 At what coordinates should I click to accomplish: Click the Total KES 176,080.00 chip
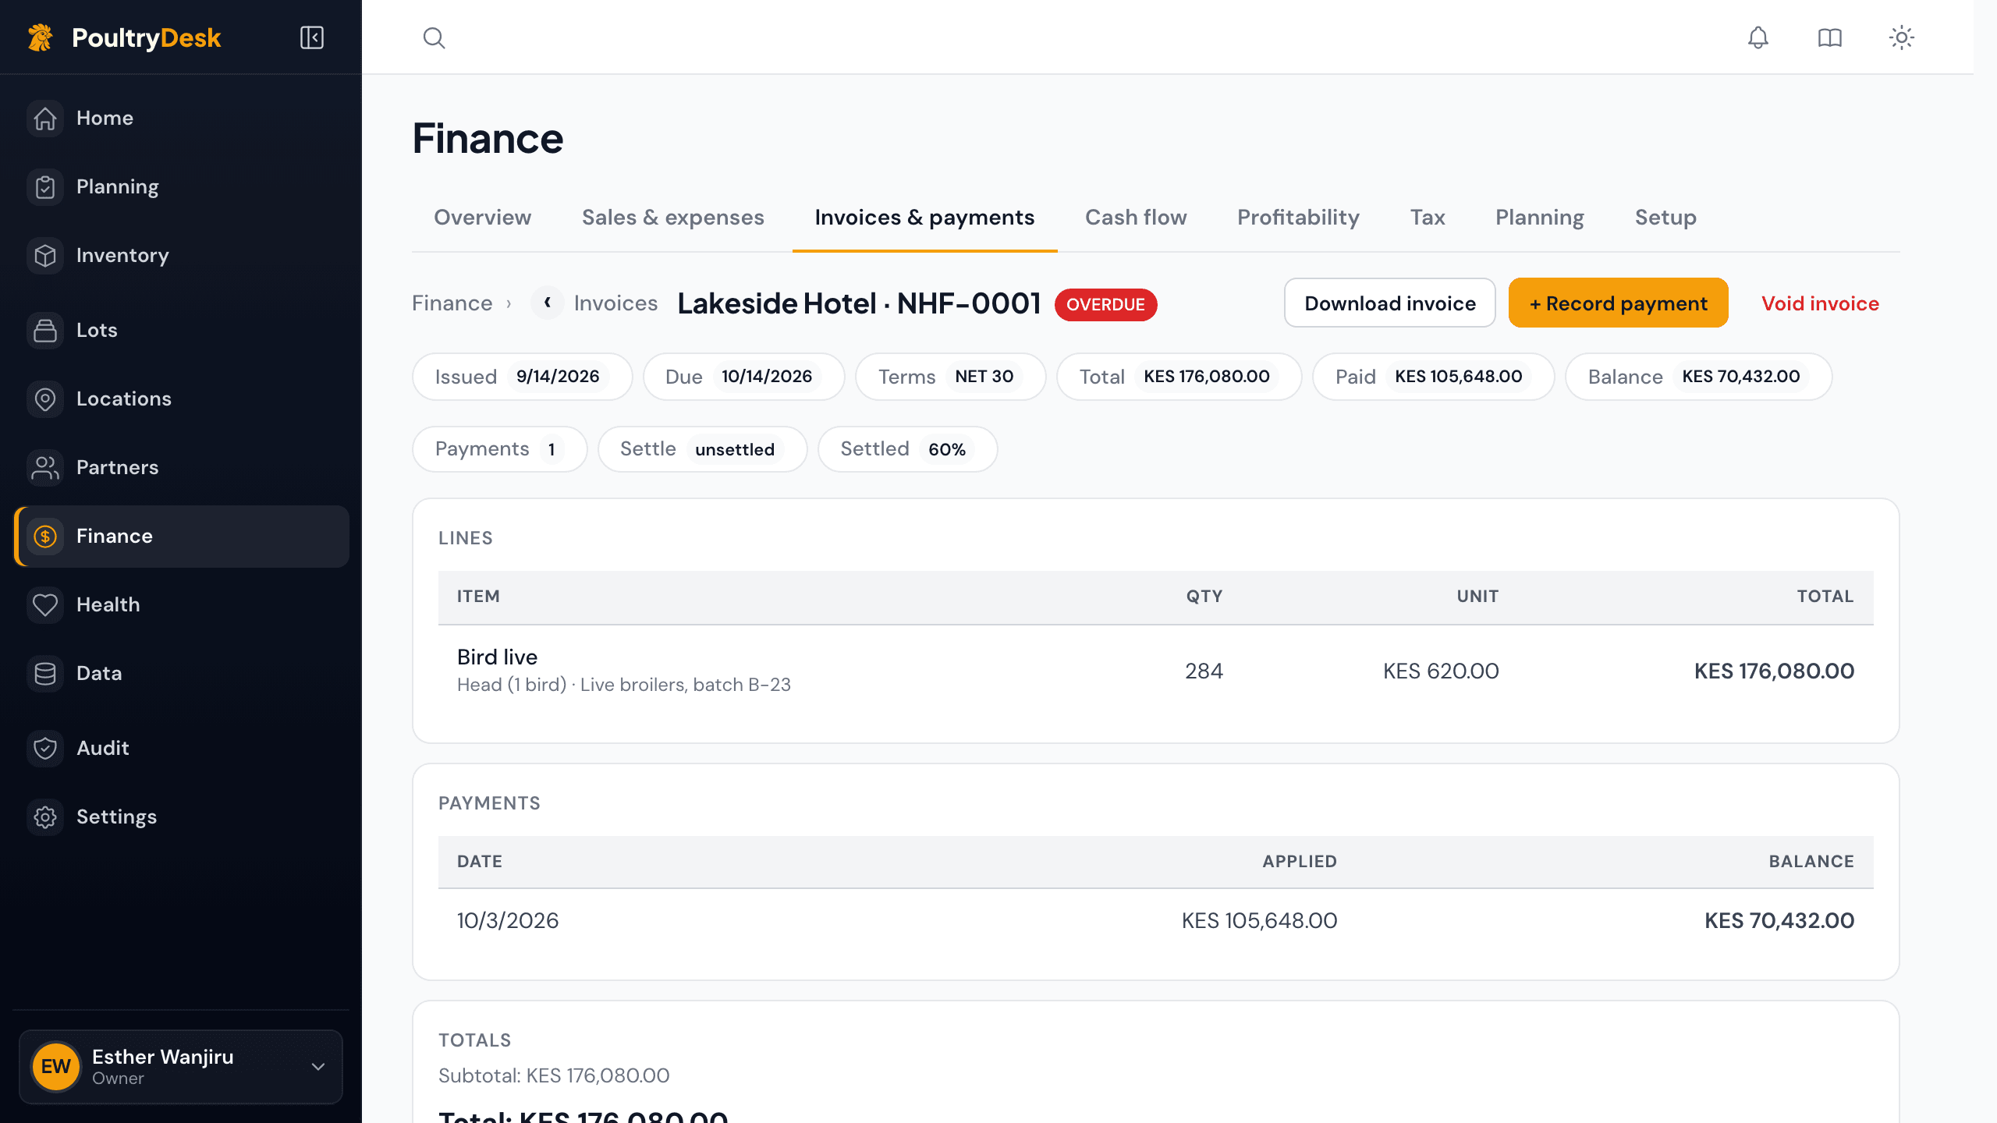1179,377
